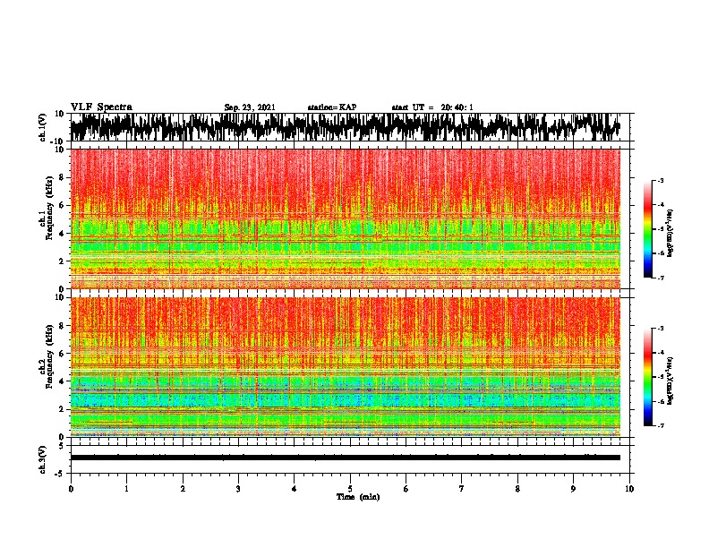
Task: Click time axis tick label "9"
Action: tap(573, 489)
